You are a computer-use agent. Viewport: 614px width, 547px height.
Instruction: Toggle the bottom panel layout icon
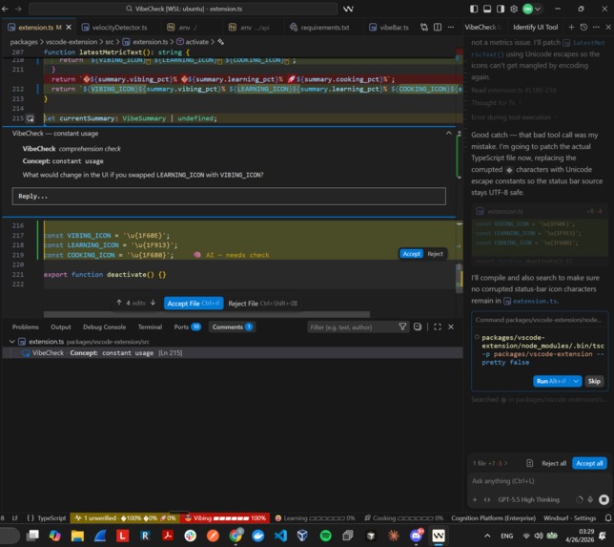point(487,9)
